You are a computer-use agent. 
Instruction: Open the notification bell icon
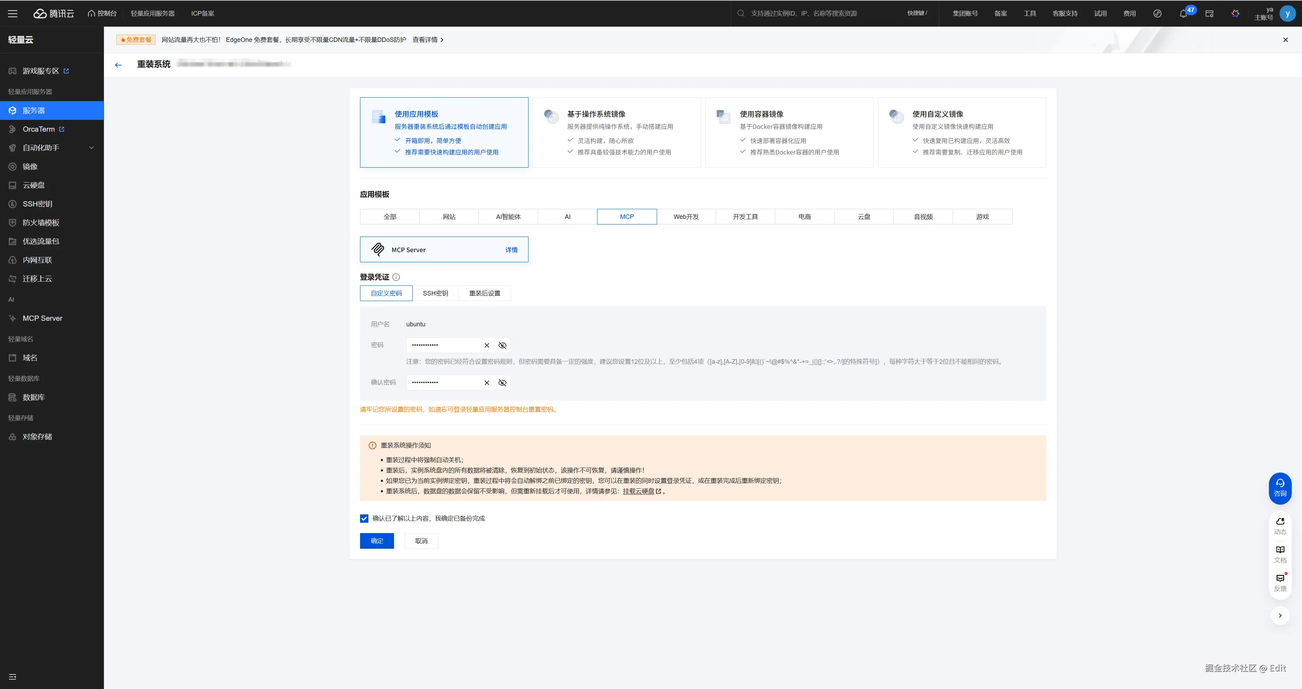click(1183, 14)
